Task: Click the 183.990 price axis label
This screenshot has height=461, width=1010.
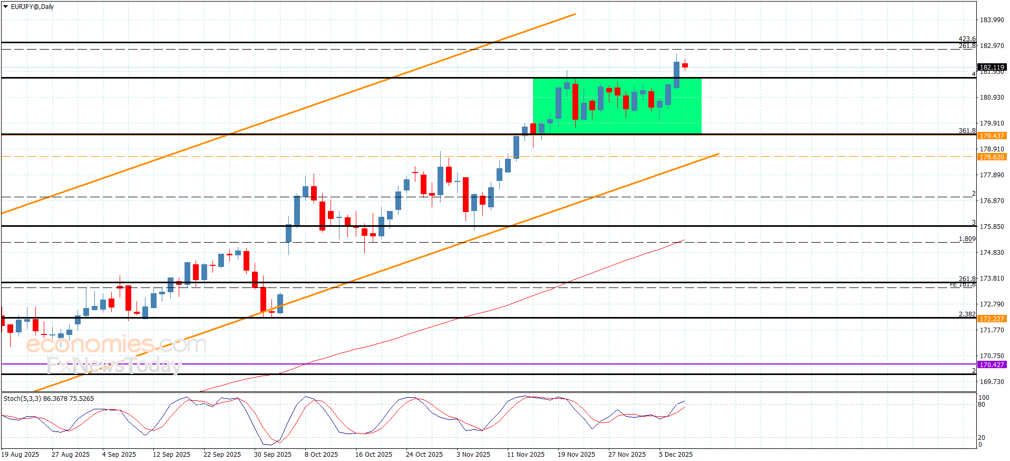Action: click(x=992, y=20)
